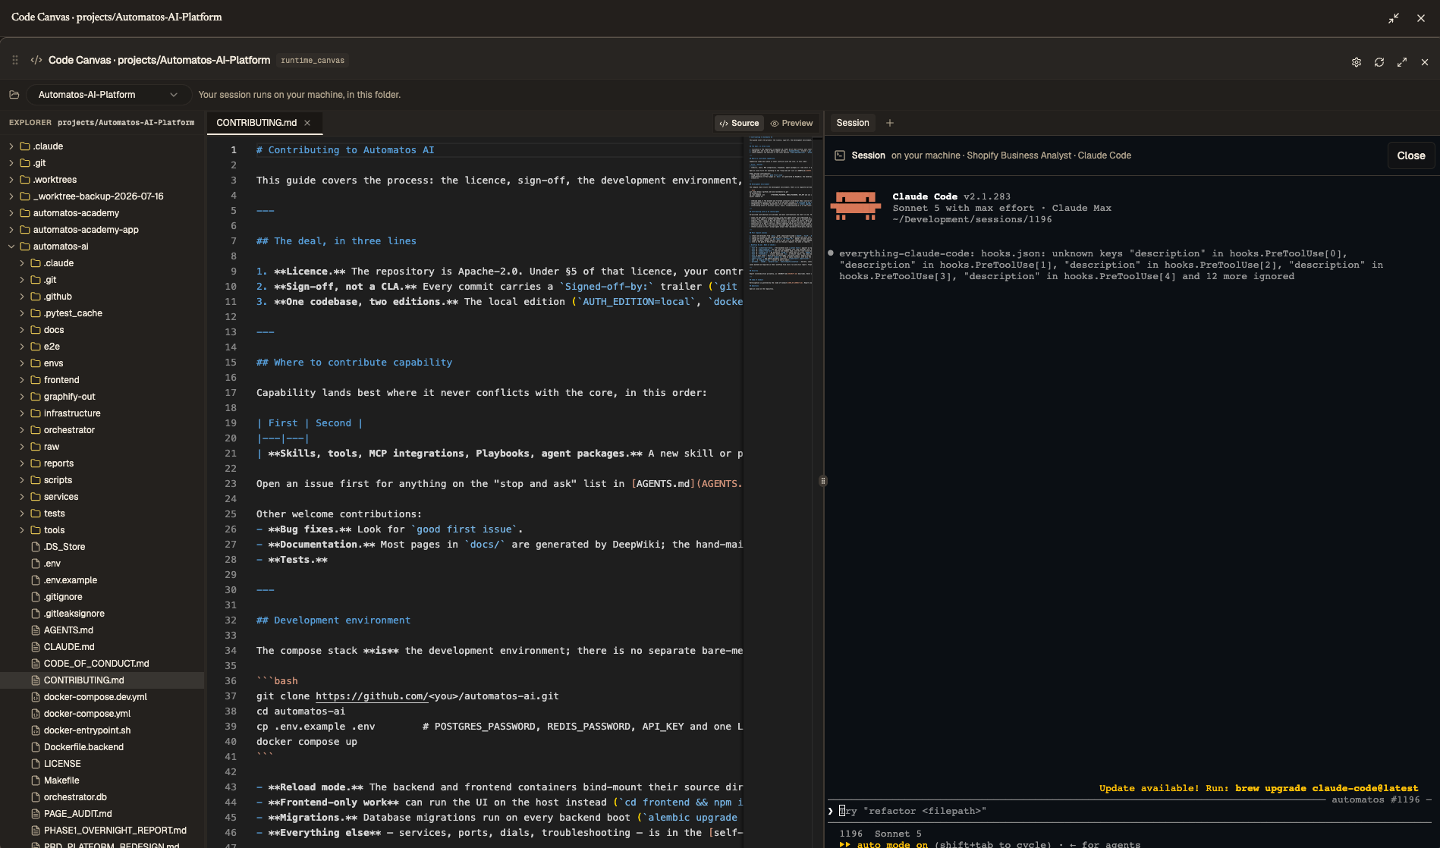Image resolution: width=1440 pixels, height=848 pixels.
Task: Open Dockerfile.backend file
Action: [x=102, y=747]
